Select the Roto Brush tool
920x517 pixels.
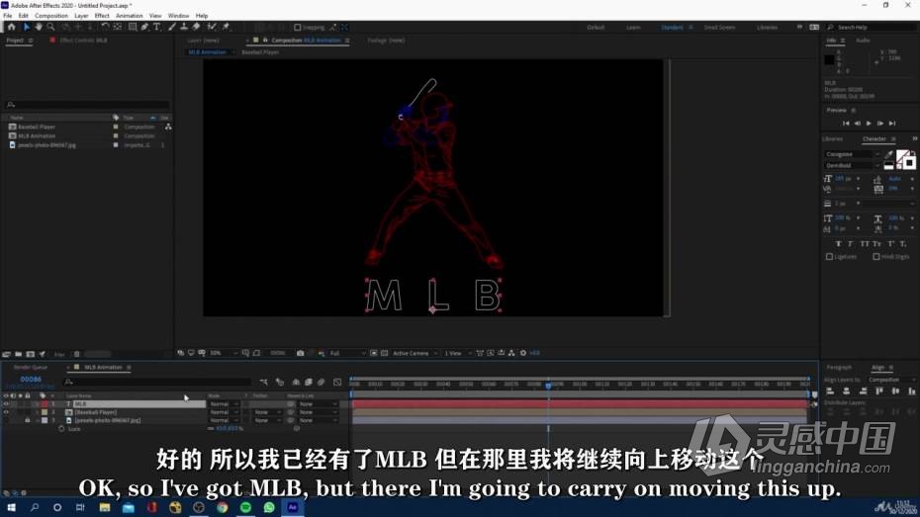point(212,27)
